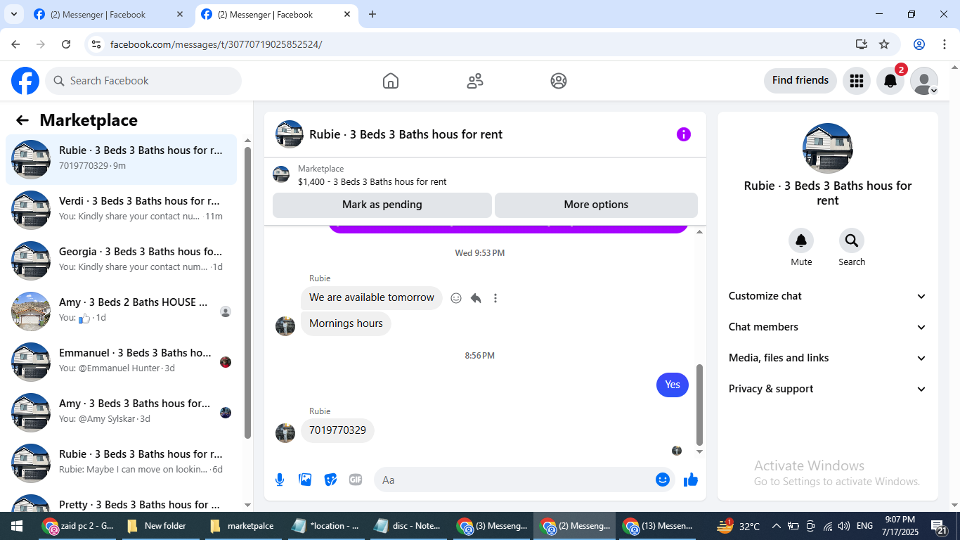Send a thumbs-up like
960x540 pixels.
coord(691,480)
